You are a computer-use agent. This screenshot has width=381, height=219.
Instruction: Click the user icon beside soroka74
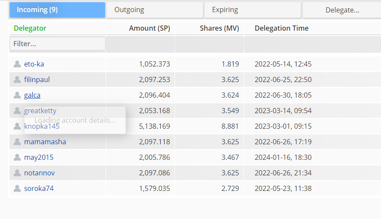click(x=17, y=188)
